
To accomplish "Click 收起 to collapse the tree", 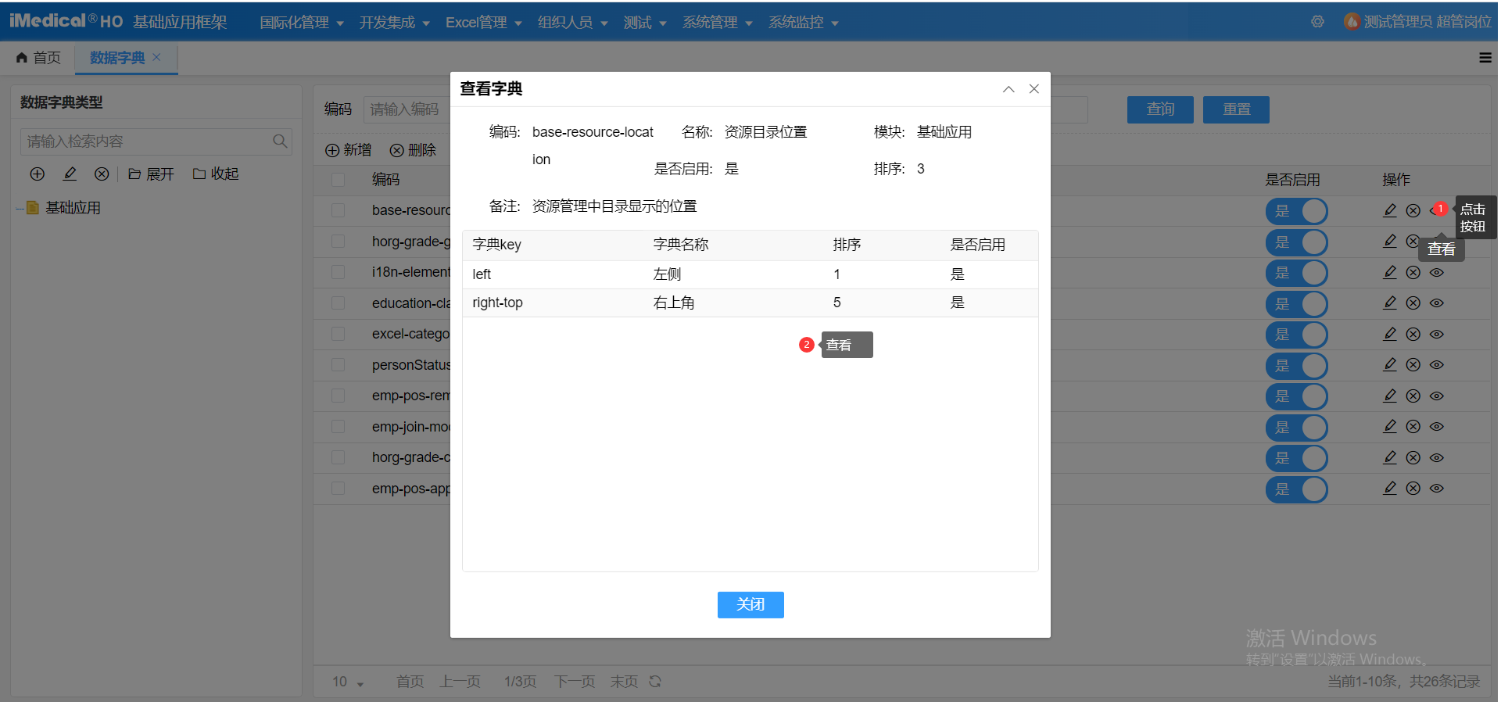I will tap(216, 174).
